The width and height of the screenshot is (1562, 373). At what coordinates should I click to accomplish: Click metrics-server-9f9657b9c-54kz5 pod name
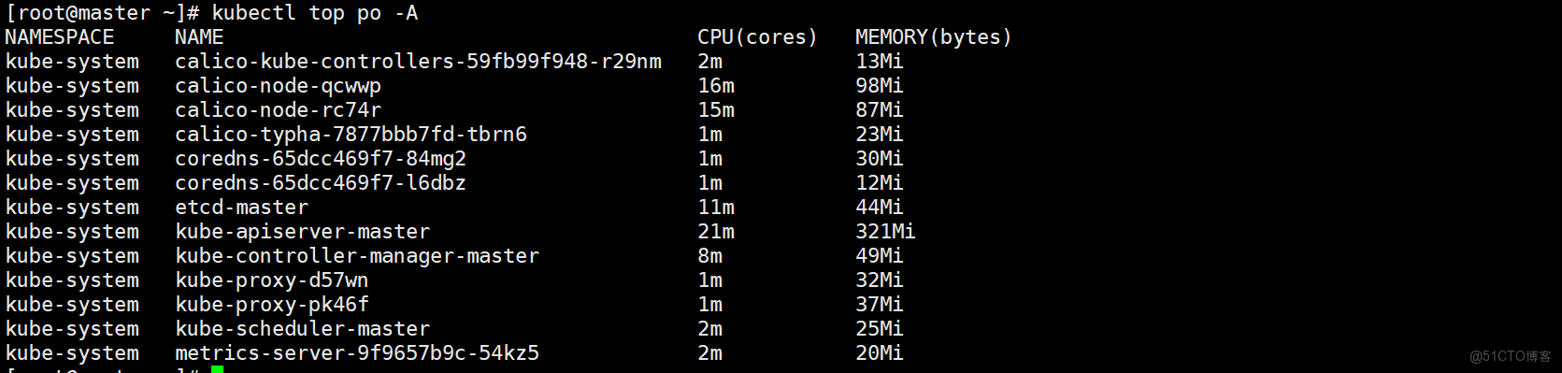coord(357,353)
